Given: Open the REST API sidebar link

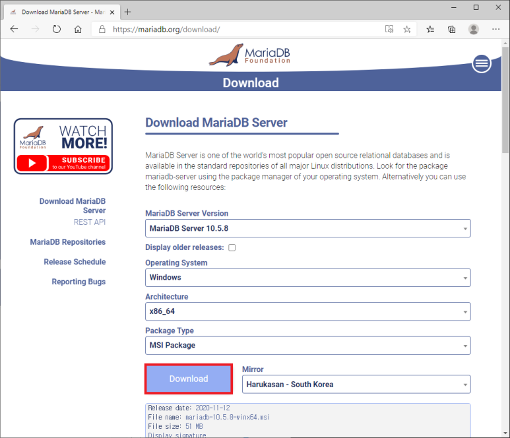Looking at the screenshot, I should pos(90,222).
